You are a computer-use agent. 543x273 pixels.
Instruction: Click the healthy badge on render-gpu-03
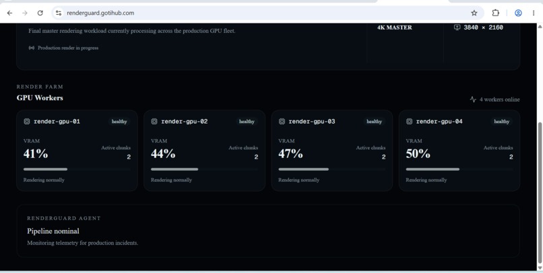coord(374,122)
